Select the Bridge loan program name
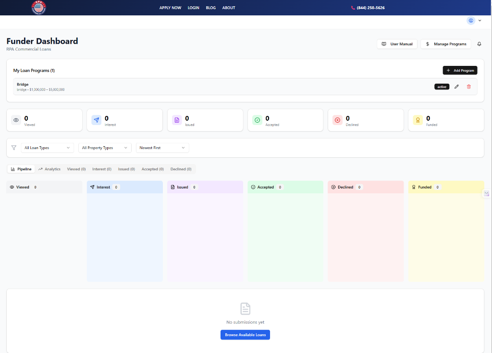Image resolution: width=492 pixels, height=353 pixels. pyautogui.click(x=23, y=85)
